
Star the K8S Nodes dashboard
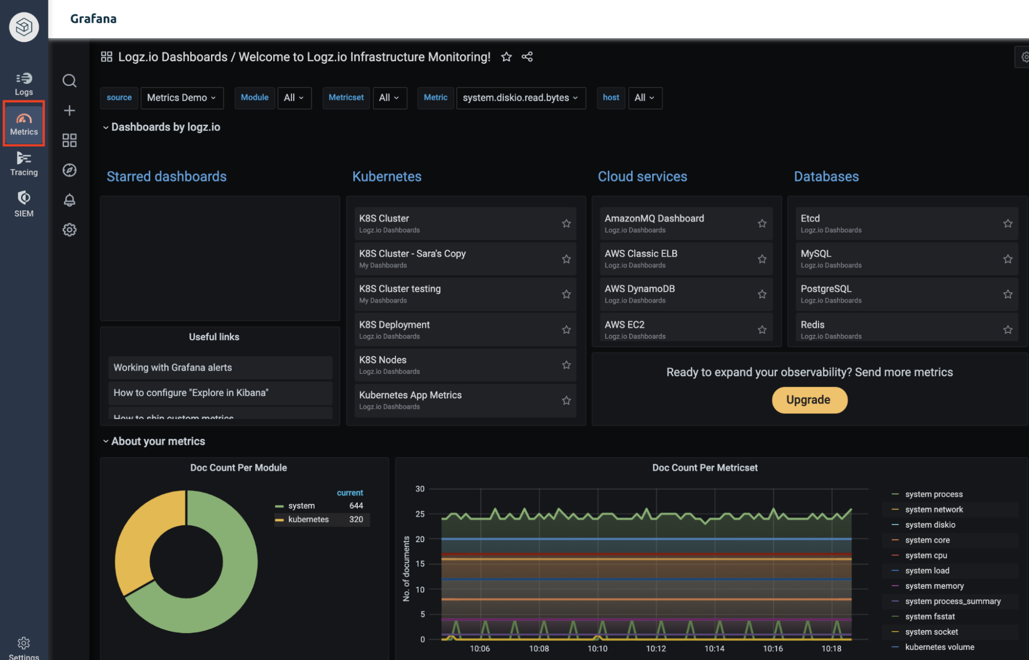point(566,365)
